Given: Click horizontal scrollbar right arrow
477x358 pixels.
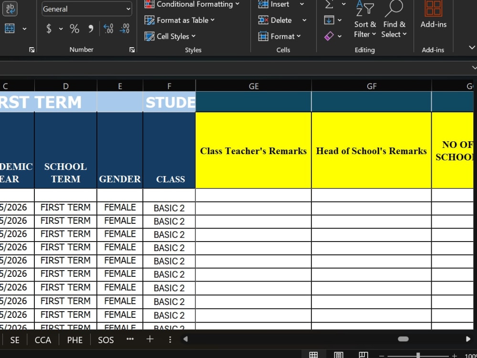Looking at the screenshot, I should coord(468,339).
